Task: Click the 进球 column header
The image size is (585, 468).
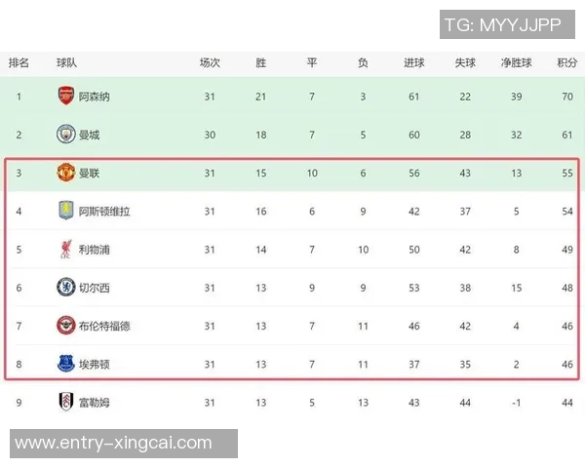Action: pos(414,62)
